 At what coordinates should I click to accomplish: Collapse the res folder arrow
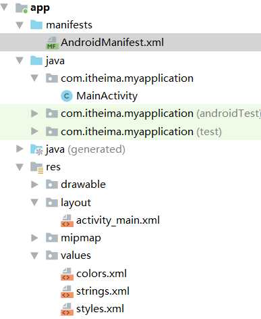(x=20, y=167)
